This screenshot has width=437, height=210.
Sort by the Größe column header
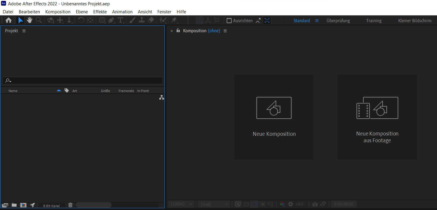tap(105, 91)
